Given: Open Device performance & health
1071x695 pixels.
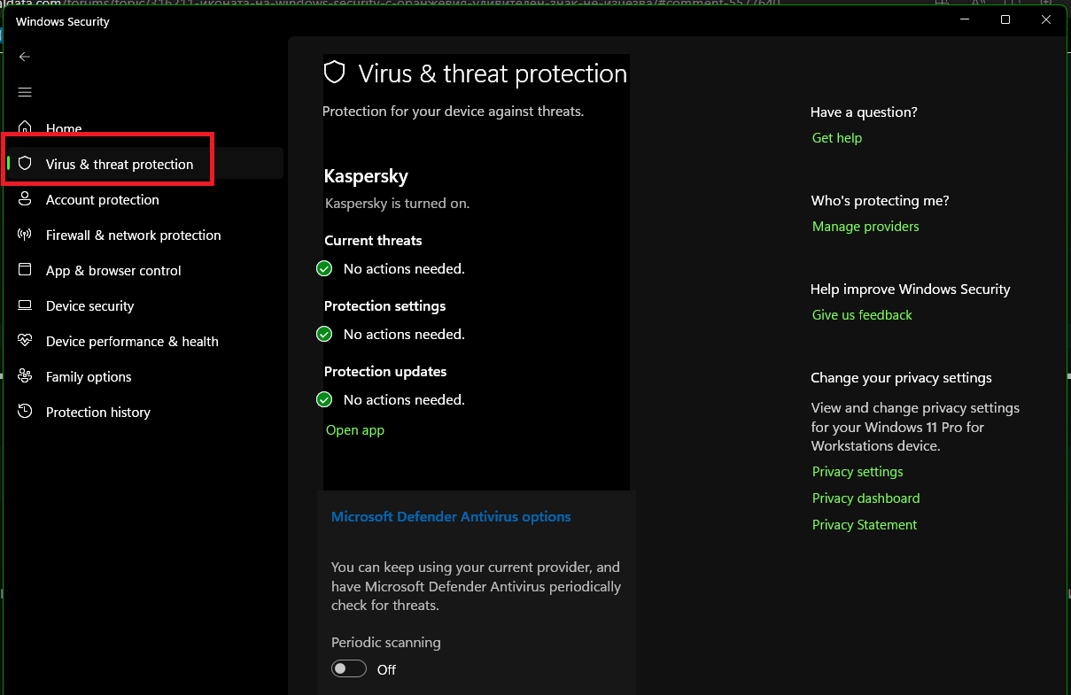Looking at the screenshot, I should (x=132, y=341).
